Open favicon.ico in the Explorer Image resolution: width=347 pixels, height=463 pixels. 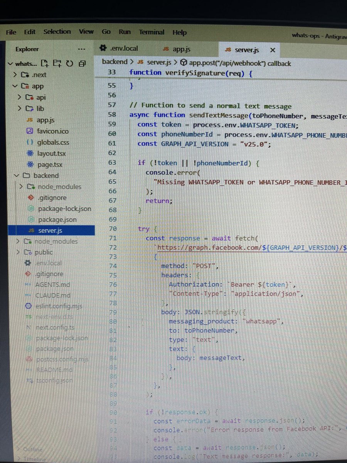click(53, 131)
